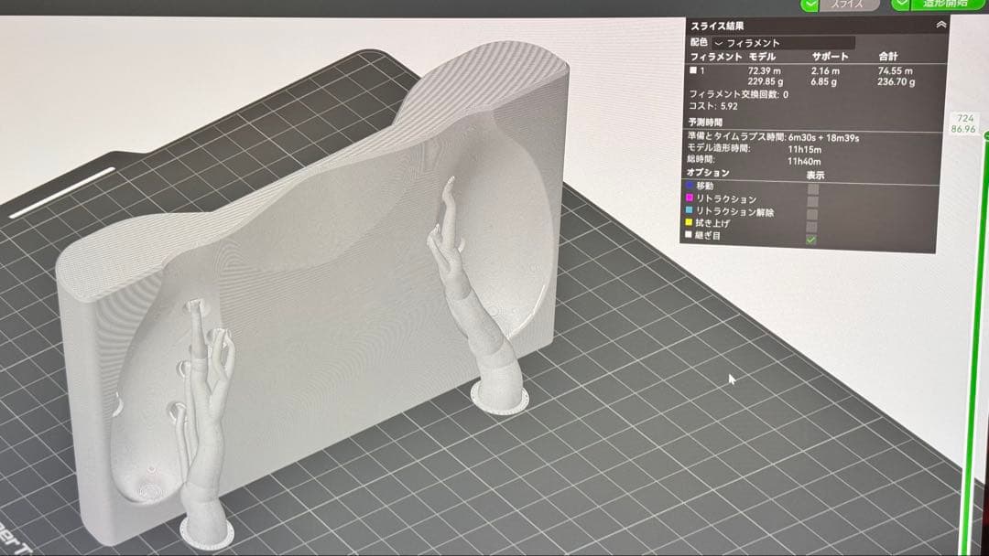The height and width of the screenshot is (556, 989).
Task: Click the support length value 2.16 m
Action: pyautogui.click(x=825, y=71)
